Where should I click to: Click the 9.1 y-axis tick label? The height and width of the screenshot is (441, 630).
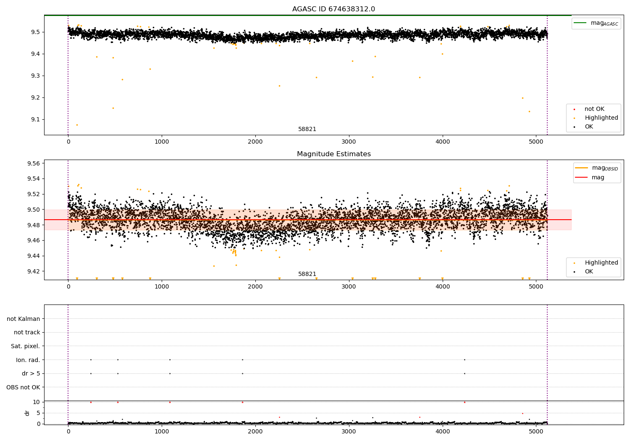click(x=35, y=120)
